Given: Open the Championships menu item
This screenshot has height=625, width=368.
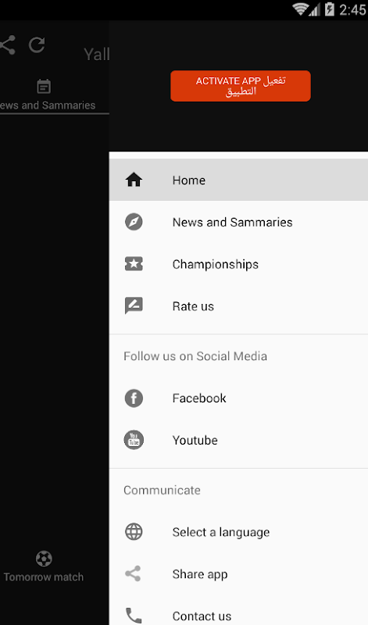Looking at the screenshot, I should pyautogui.click(x=238, y=264).
